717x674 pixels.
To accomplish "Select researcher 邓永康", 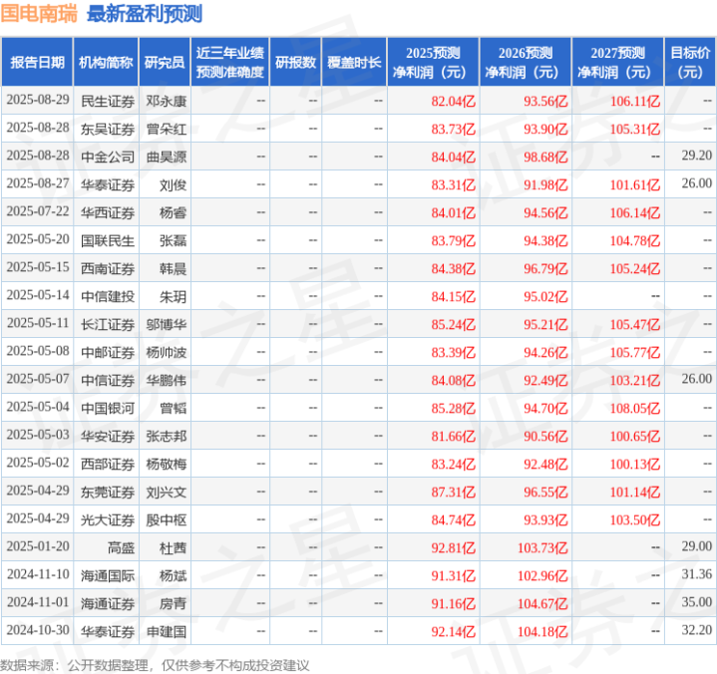I will coord(166,101).
